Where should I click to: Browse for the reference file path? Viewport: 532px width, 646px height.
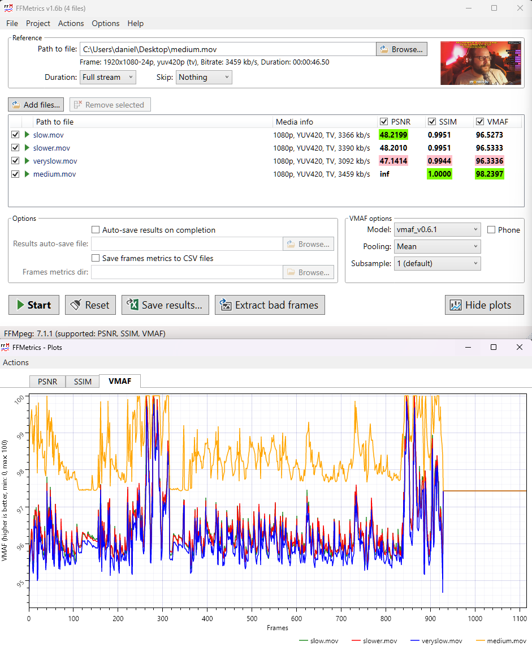401,49
